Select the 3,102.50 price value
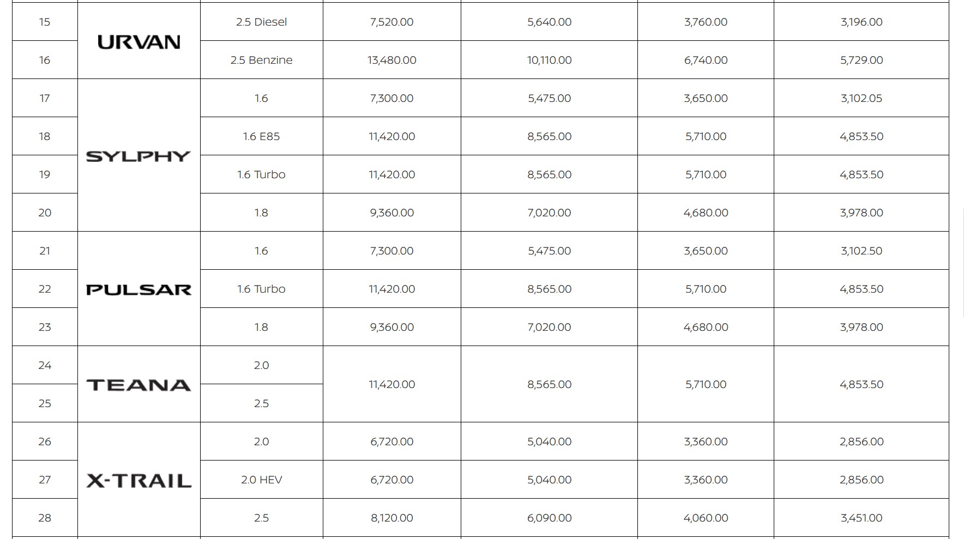The width and height of the screenshot is (964, 539). click(x=861, y=251)
